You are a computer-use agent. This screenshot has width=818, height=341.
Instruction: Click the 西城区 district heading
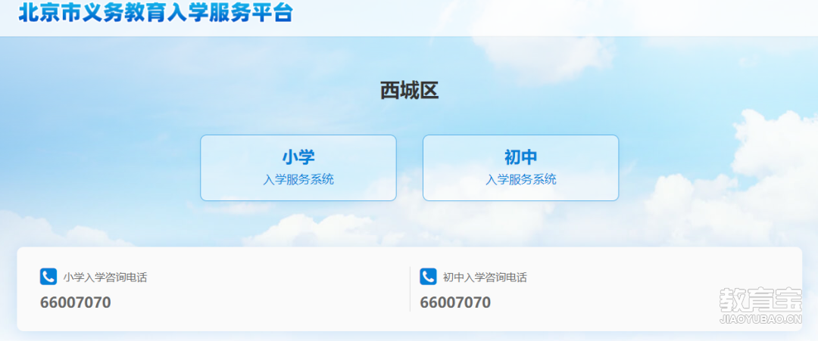tap(410, 91)
